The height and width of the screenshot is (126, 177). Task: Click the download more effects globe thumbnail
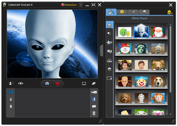[x=125, y=32]
